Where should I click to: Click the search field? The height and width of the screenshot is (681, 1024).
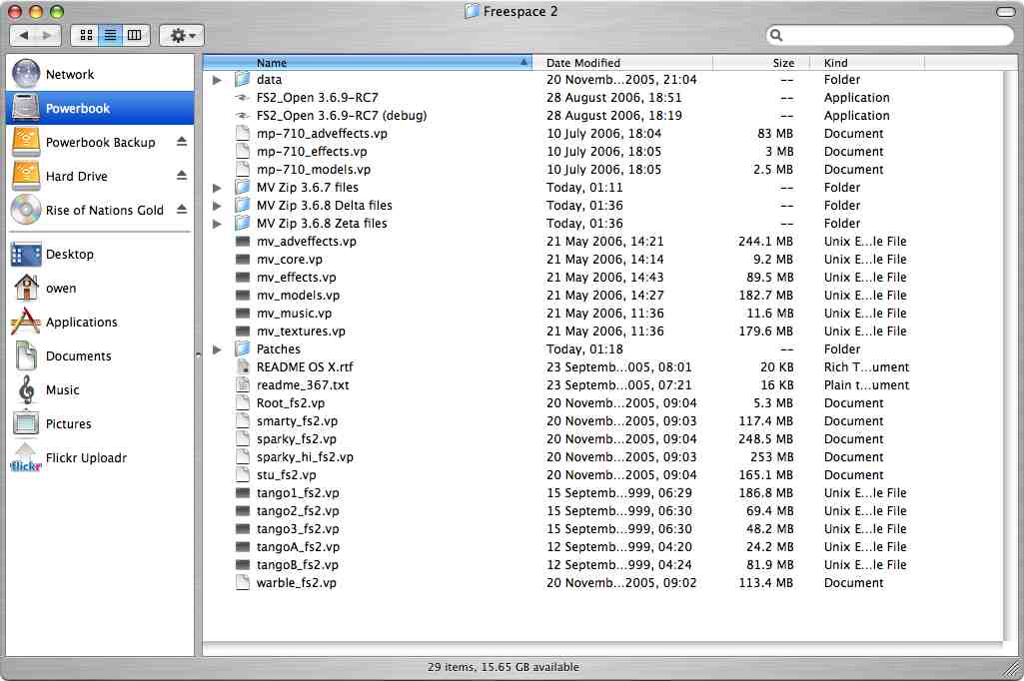[890, 35]
